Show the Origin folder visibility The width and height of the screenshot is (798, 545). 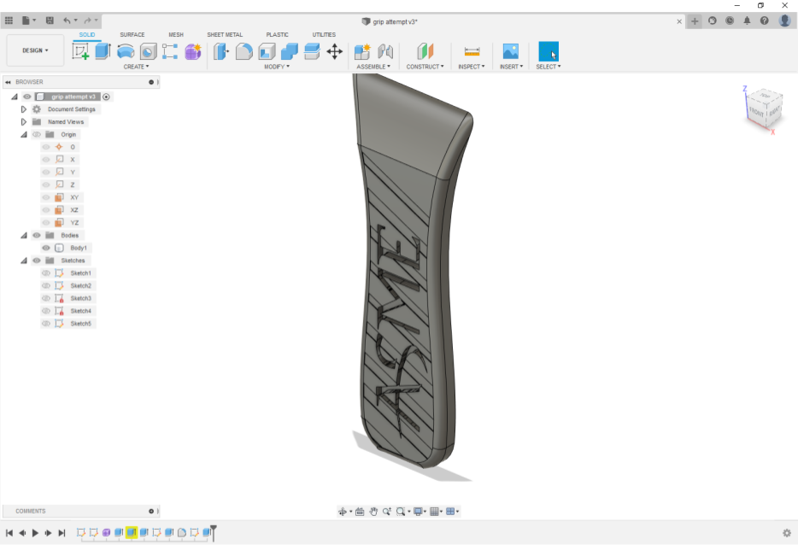(x=36, y=134)
